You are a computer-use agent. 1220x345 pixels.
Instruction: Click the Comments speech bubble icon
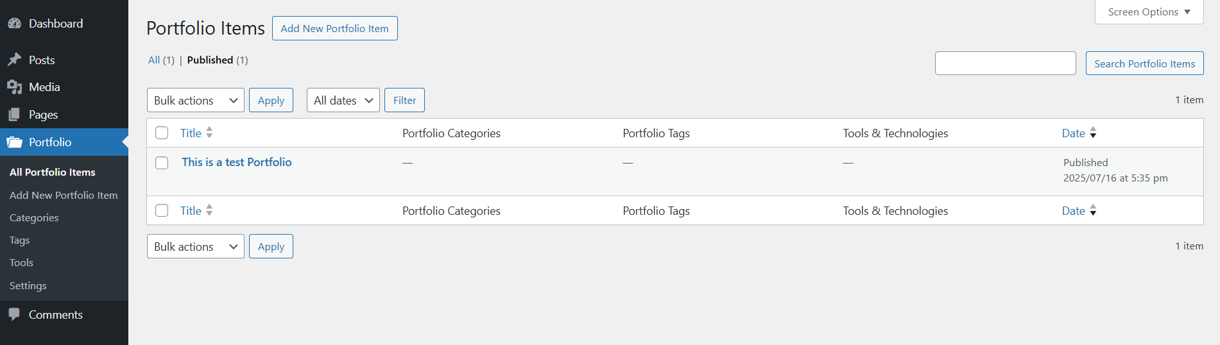(14, 314)
